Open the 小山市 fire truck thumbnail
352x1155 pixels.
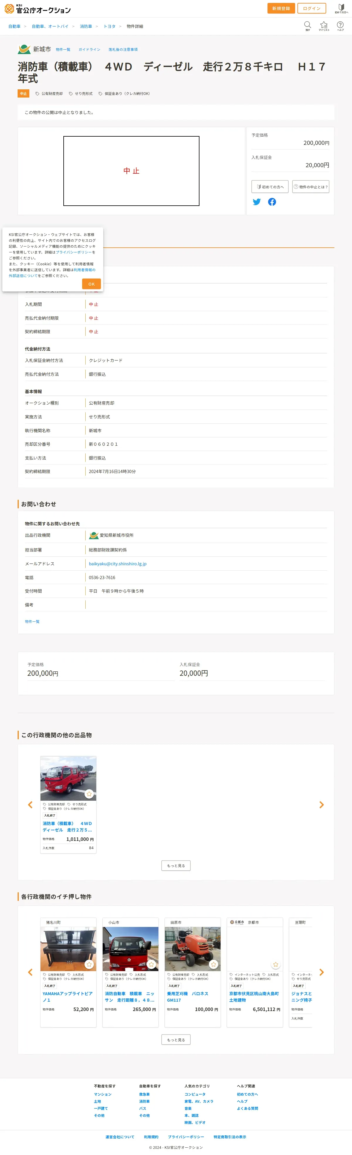coord(130,949)
